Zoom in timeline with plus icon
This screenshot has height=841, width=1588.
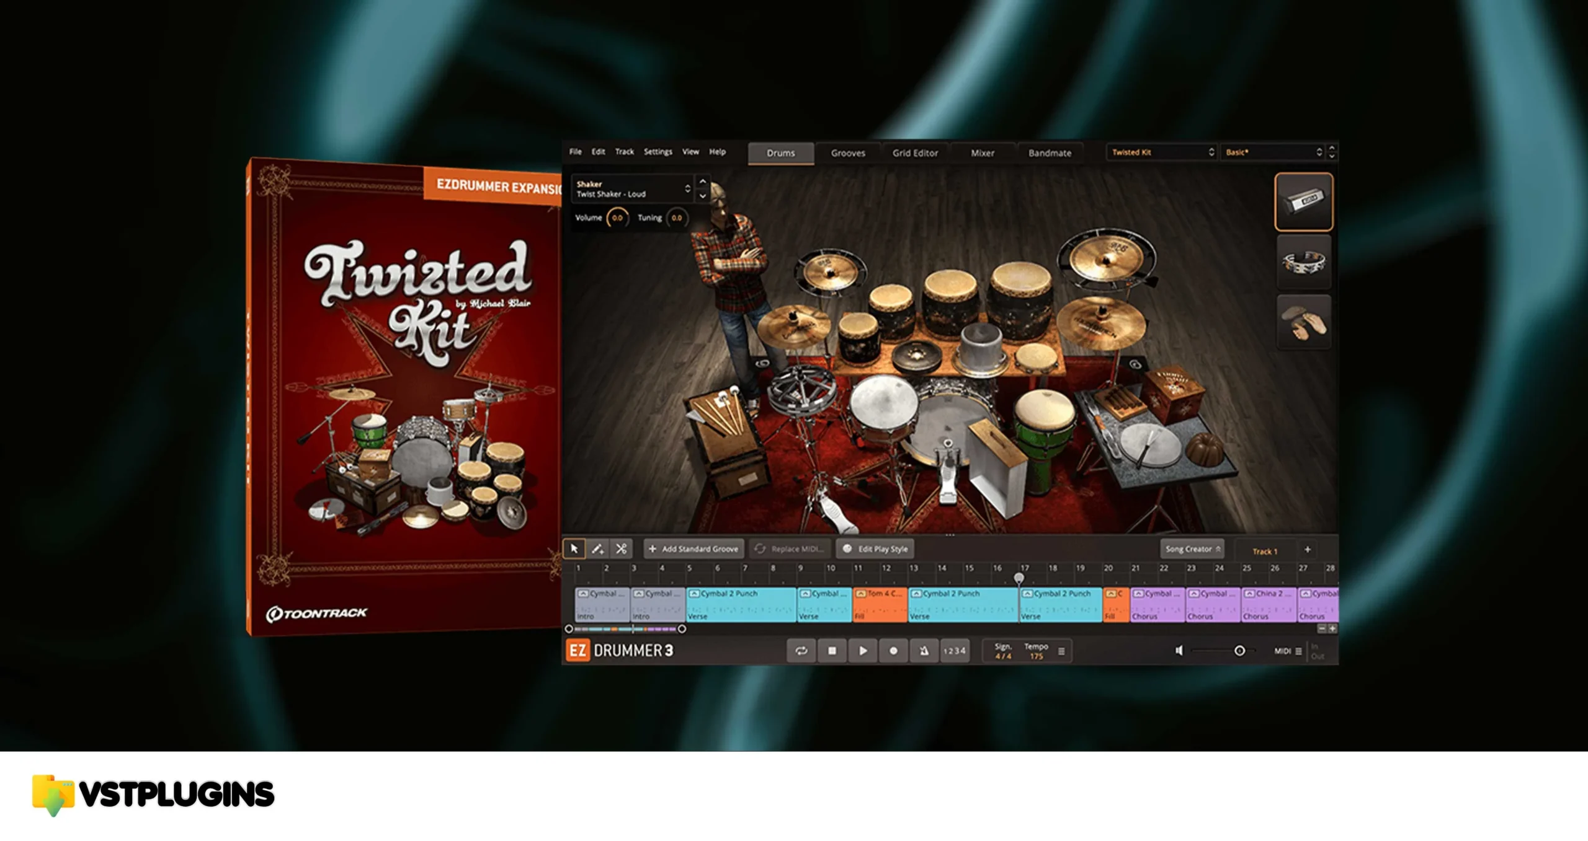point(1332,628)
